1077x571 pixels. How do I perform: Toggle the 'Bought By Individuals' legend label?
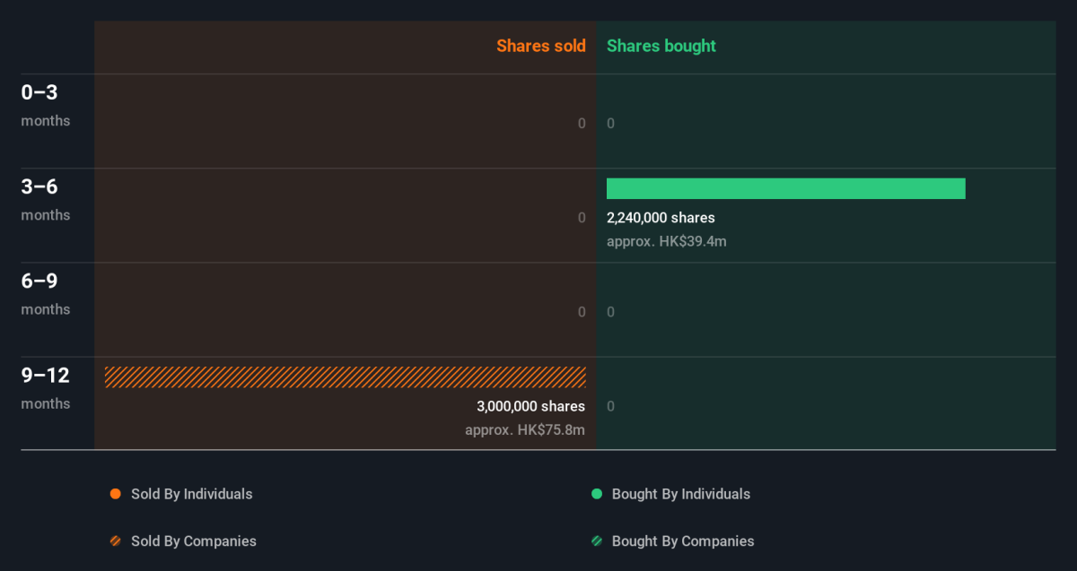click(x=680, y=494)
